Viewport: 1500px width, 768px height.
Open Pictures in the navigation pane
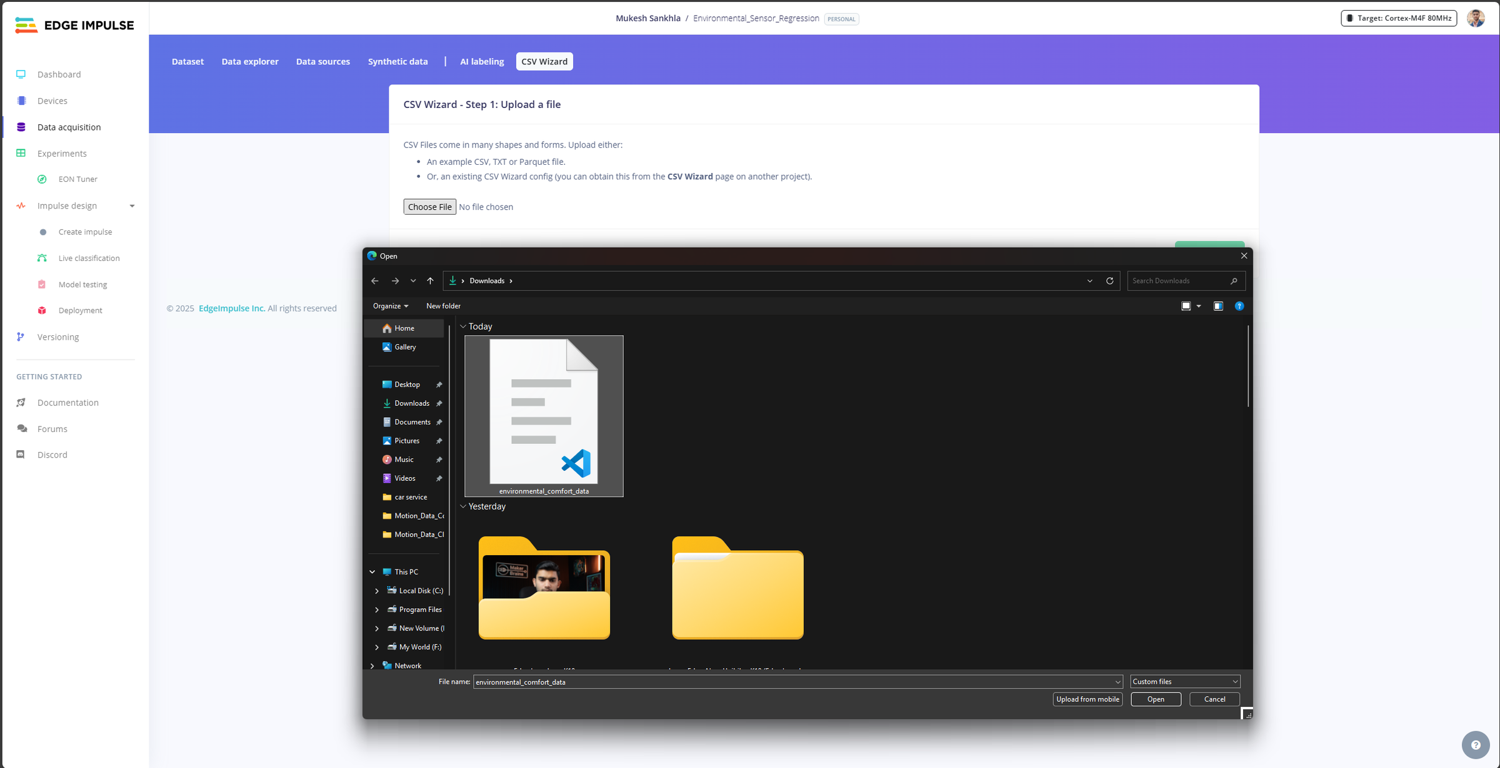click(x=407, y=440)
